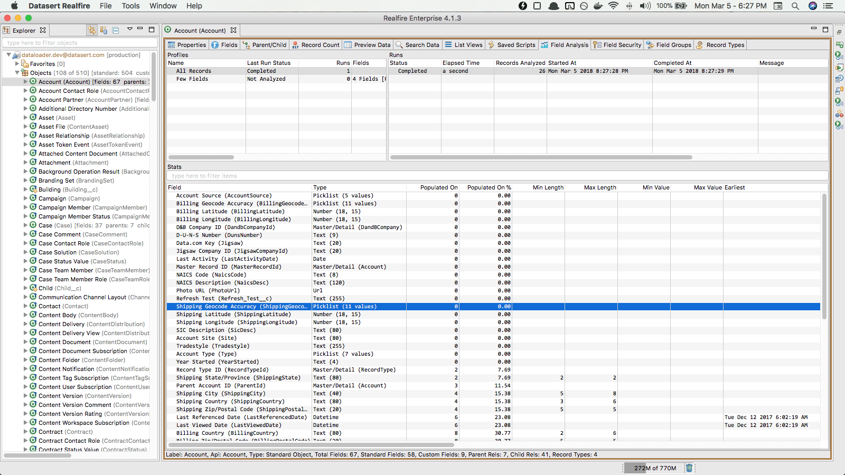Switch to the Properties tab
This screenshot has width=845, height=475.
pyautogui.click(x=187, y=45)
